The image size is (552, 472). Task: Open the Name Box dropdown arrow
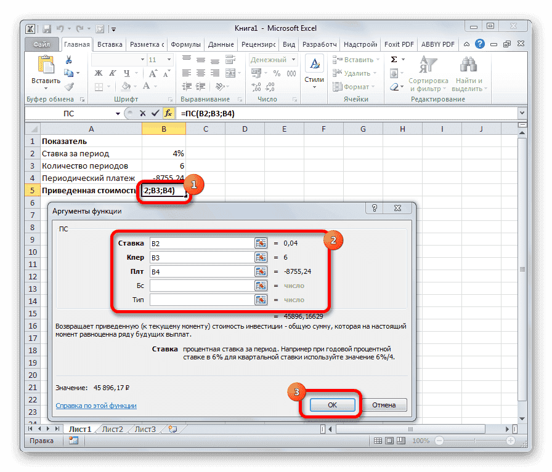119,113
